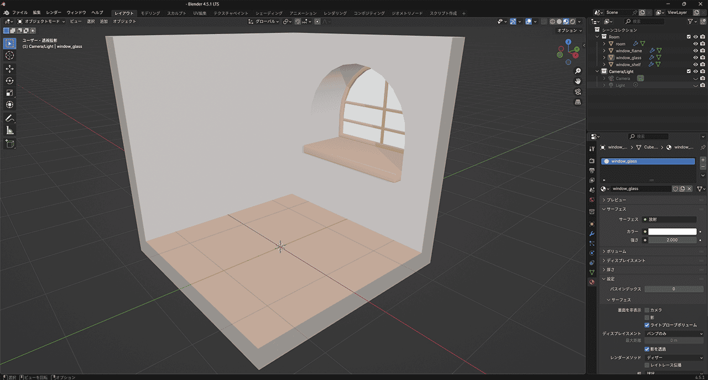The image size is (708, 380).
Task: Switch to the Shading workspace tab
Action: coord(268,13)
